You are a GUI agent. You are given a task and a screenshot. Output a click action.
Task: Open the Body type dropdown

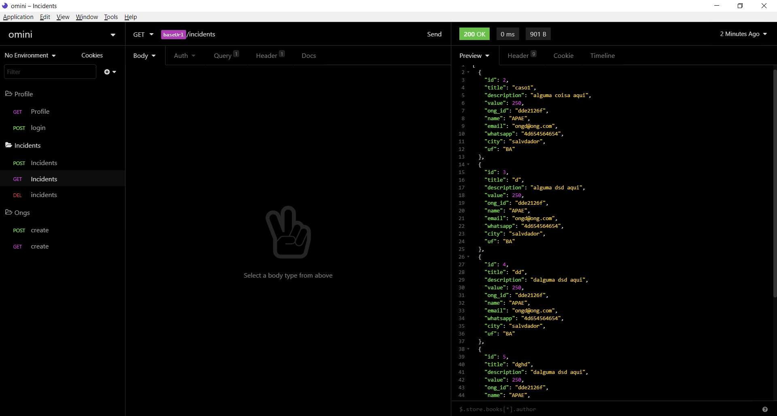[x=144, y=55]
